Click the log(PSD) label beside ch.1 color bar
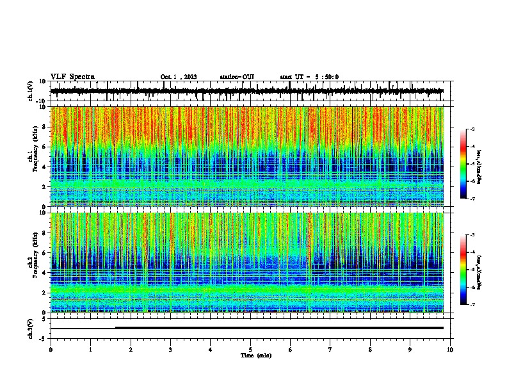Image resolution: width=507 pixels, height=392 pixels. 479,167
